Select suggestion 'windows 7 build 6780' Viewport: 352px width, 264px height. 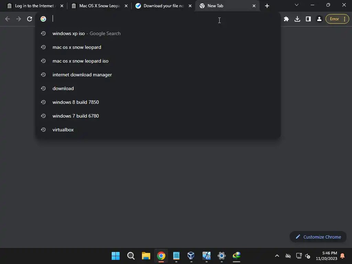pos(158,116)
